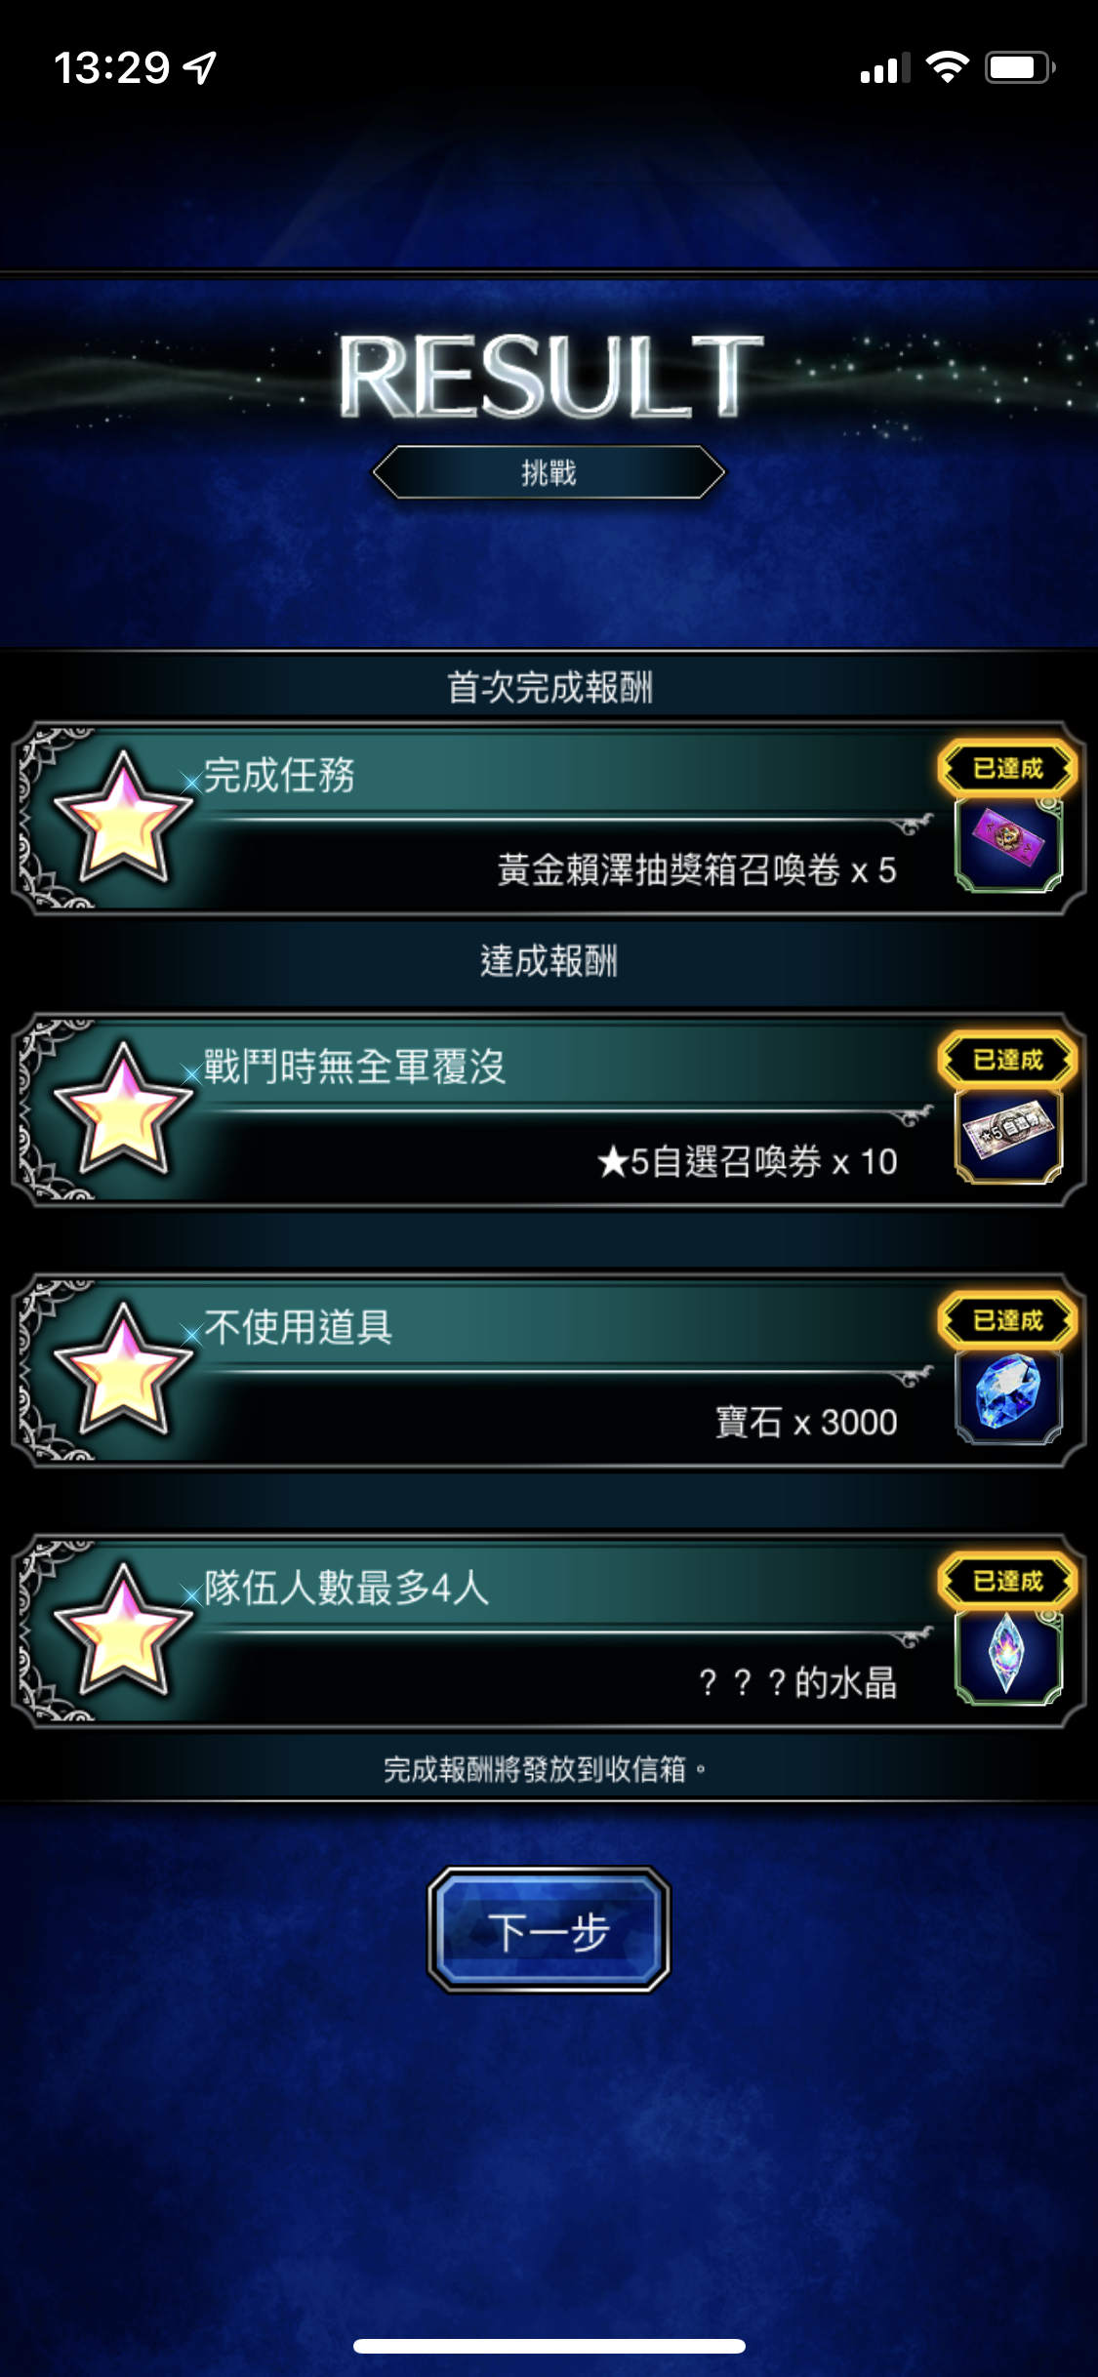The width and height of the screenshot is (1098, 2377).
Task: Tap the 已達成 badge on 不使用道具 row
Action: pos(1008,1321)
